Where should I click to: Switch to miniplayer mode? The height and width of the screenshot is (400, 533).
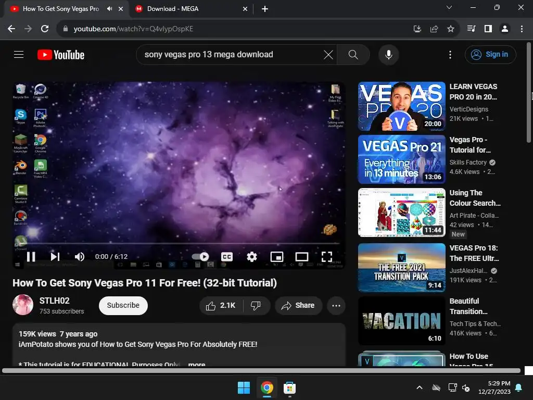coord(277,257)
